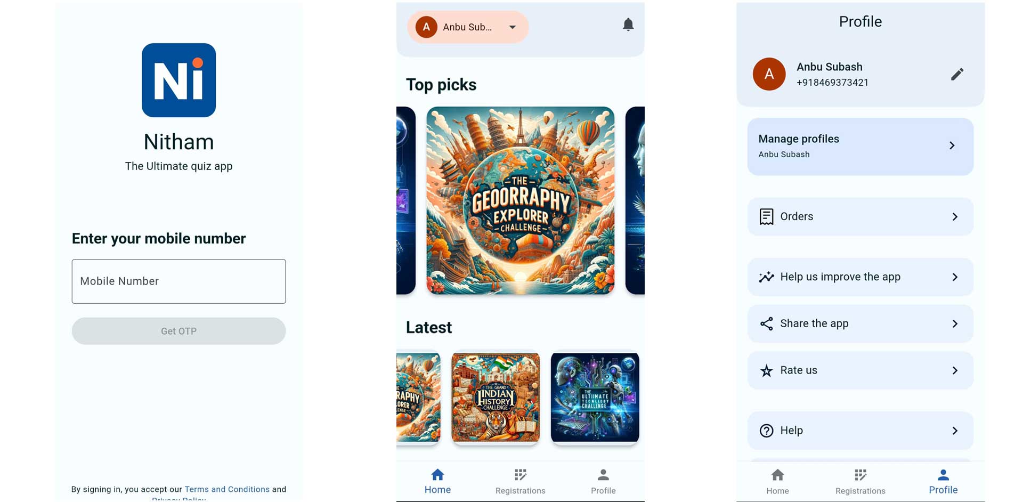Focus the Mobile Number input field
Screen dimensions: 1023x502
pos(178,281)
